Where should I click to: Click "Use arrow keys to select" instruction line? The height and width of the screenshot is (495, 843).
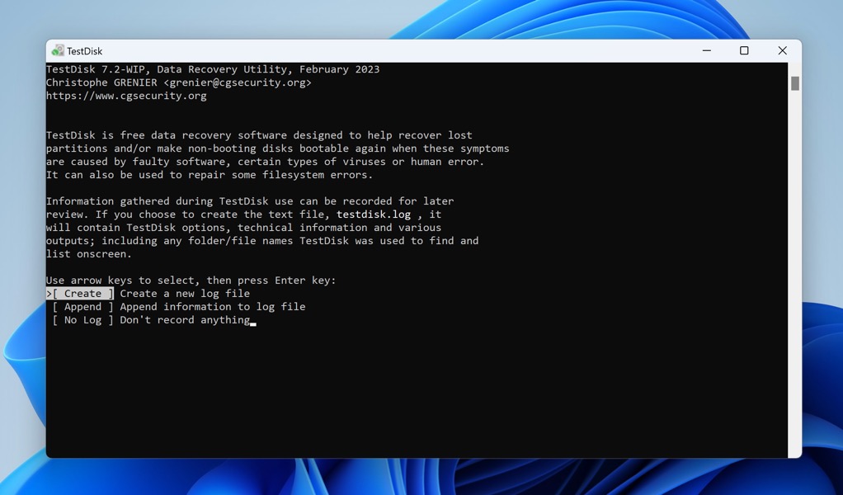pyautogui.click(x=191, y=280)
